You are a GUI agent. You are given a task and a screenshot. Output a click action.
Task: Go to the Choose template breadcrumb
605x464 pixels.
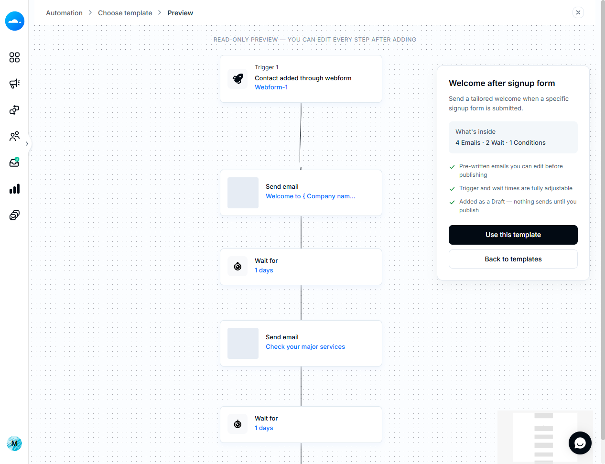(125, 13)
